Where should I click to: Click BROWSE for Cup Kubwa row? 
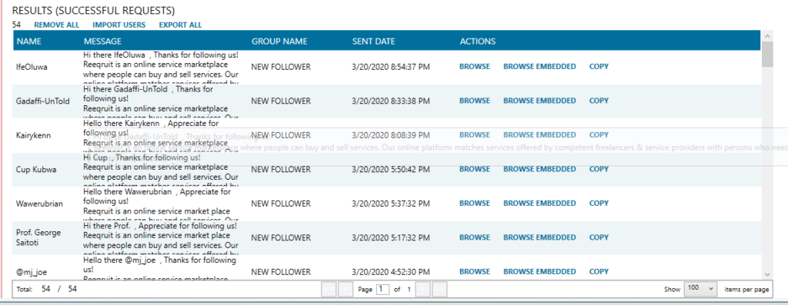click(474, 169)
